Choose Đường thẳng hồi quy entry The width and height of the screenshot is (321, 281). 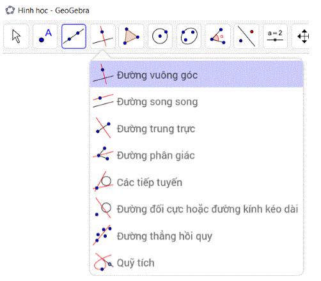click(196, 236)
